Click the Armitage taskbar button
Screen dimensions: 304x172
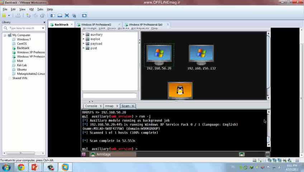pyautogui.click(x=113, y=154)
